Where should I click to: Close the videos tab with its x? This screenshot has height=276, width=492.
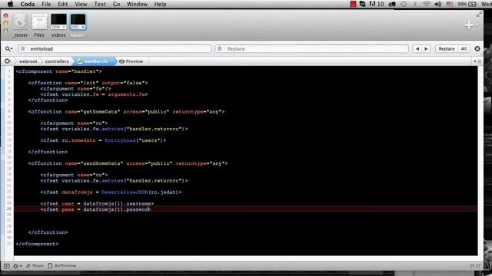64,28
